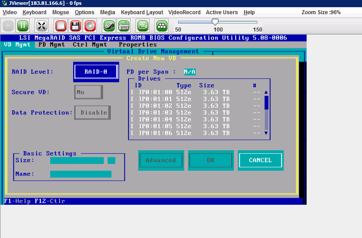
Task: Click the hard disk media redirection icon
Action: point(61,26)
